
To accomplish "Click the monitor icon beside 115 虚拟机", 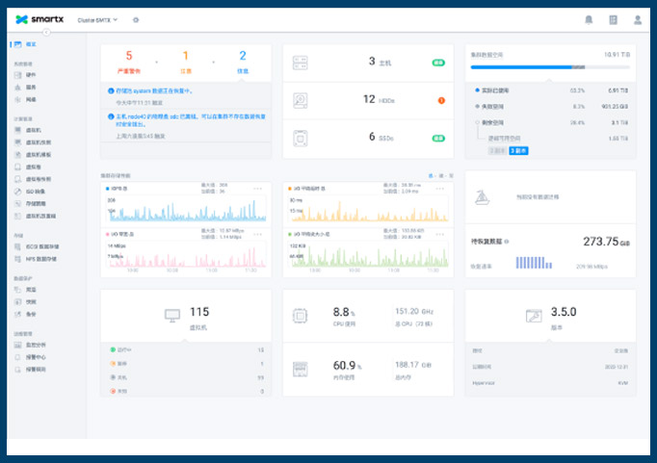I will (x=172, y=315).
